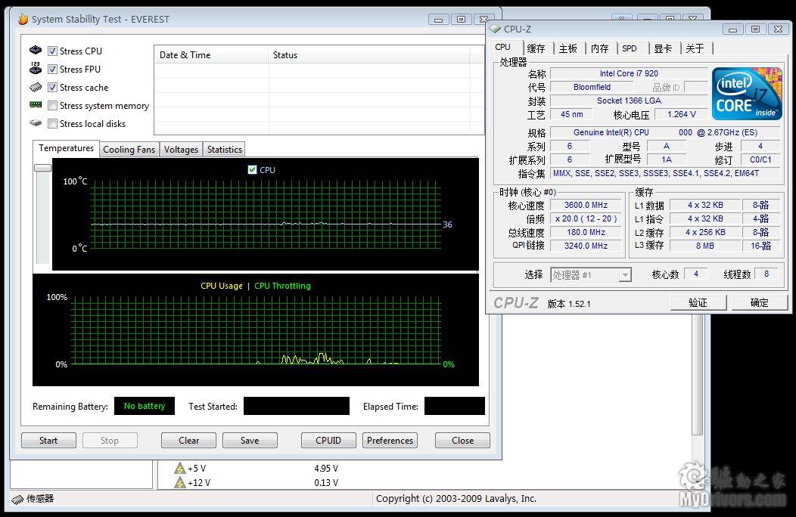Open the 内存 tab in CPU-Z
Image resolution: width=796 pixels, height=517 pixels.
pos(599,48)
